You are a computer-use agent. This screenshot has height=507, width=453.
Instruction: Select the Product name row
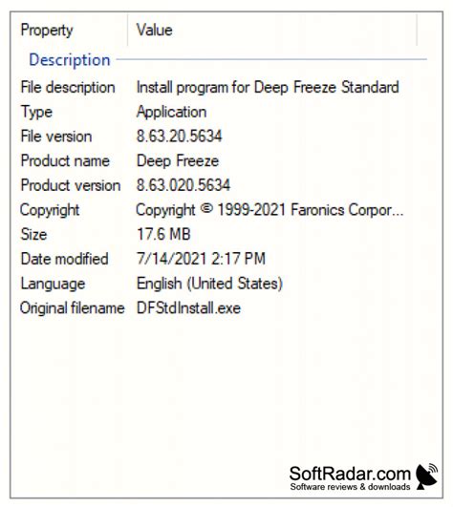click(224, 160)
